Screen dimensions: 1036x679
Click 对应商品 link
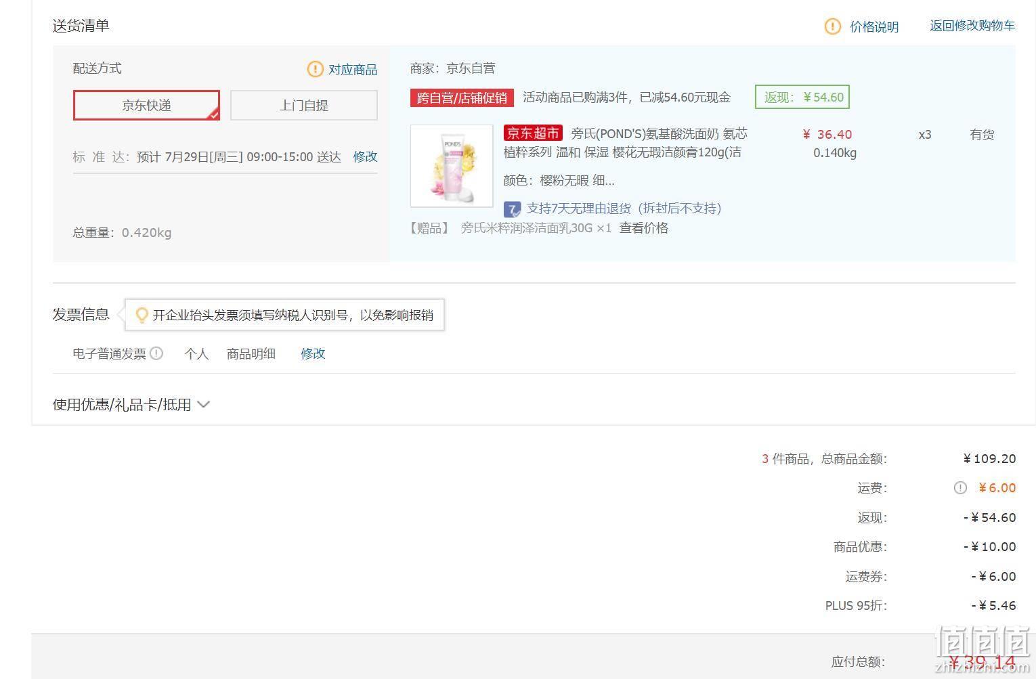[353, 70]
